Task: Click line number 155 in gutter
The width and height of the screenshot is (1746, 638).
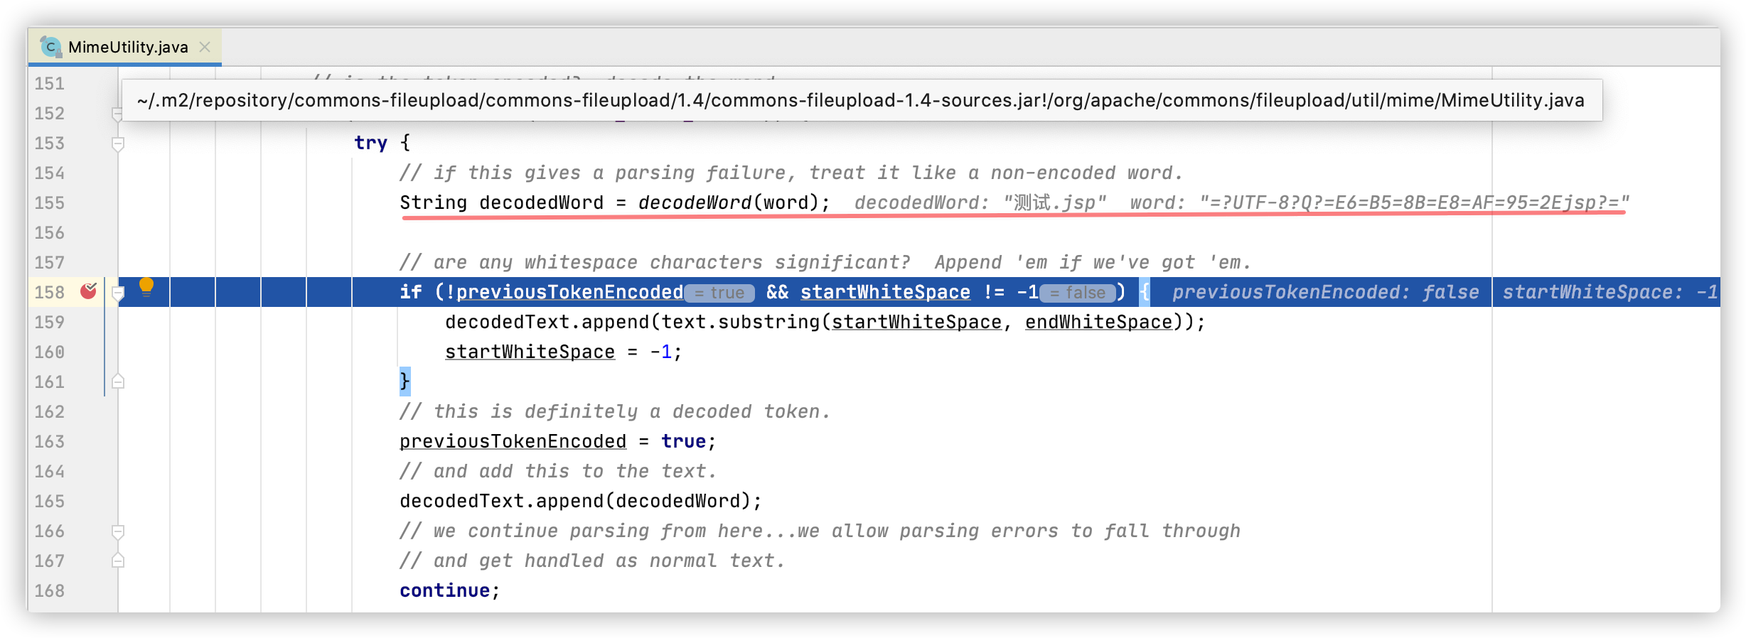Action: point(50,203)
